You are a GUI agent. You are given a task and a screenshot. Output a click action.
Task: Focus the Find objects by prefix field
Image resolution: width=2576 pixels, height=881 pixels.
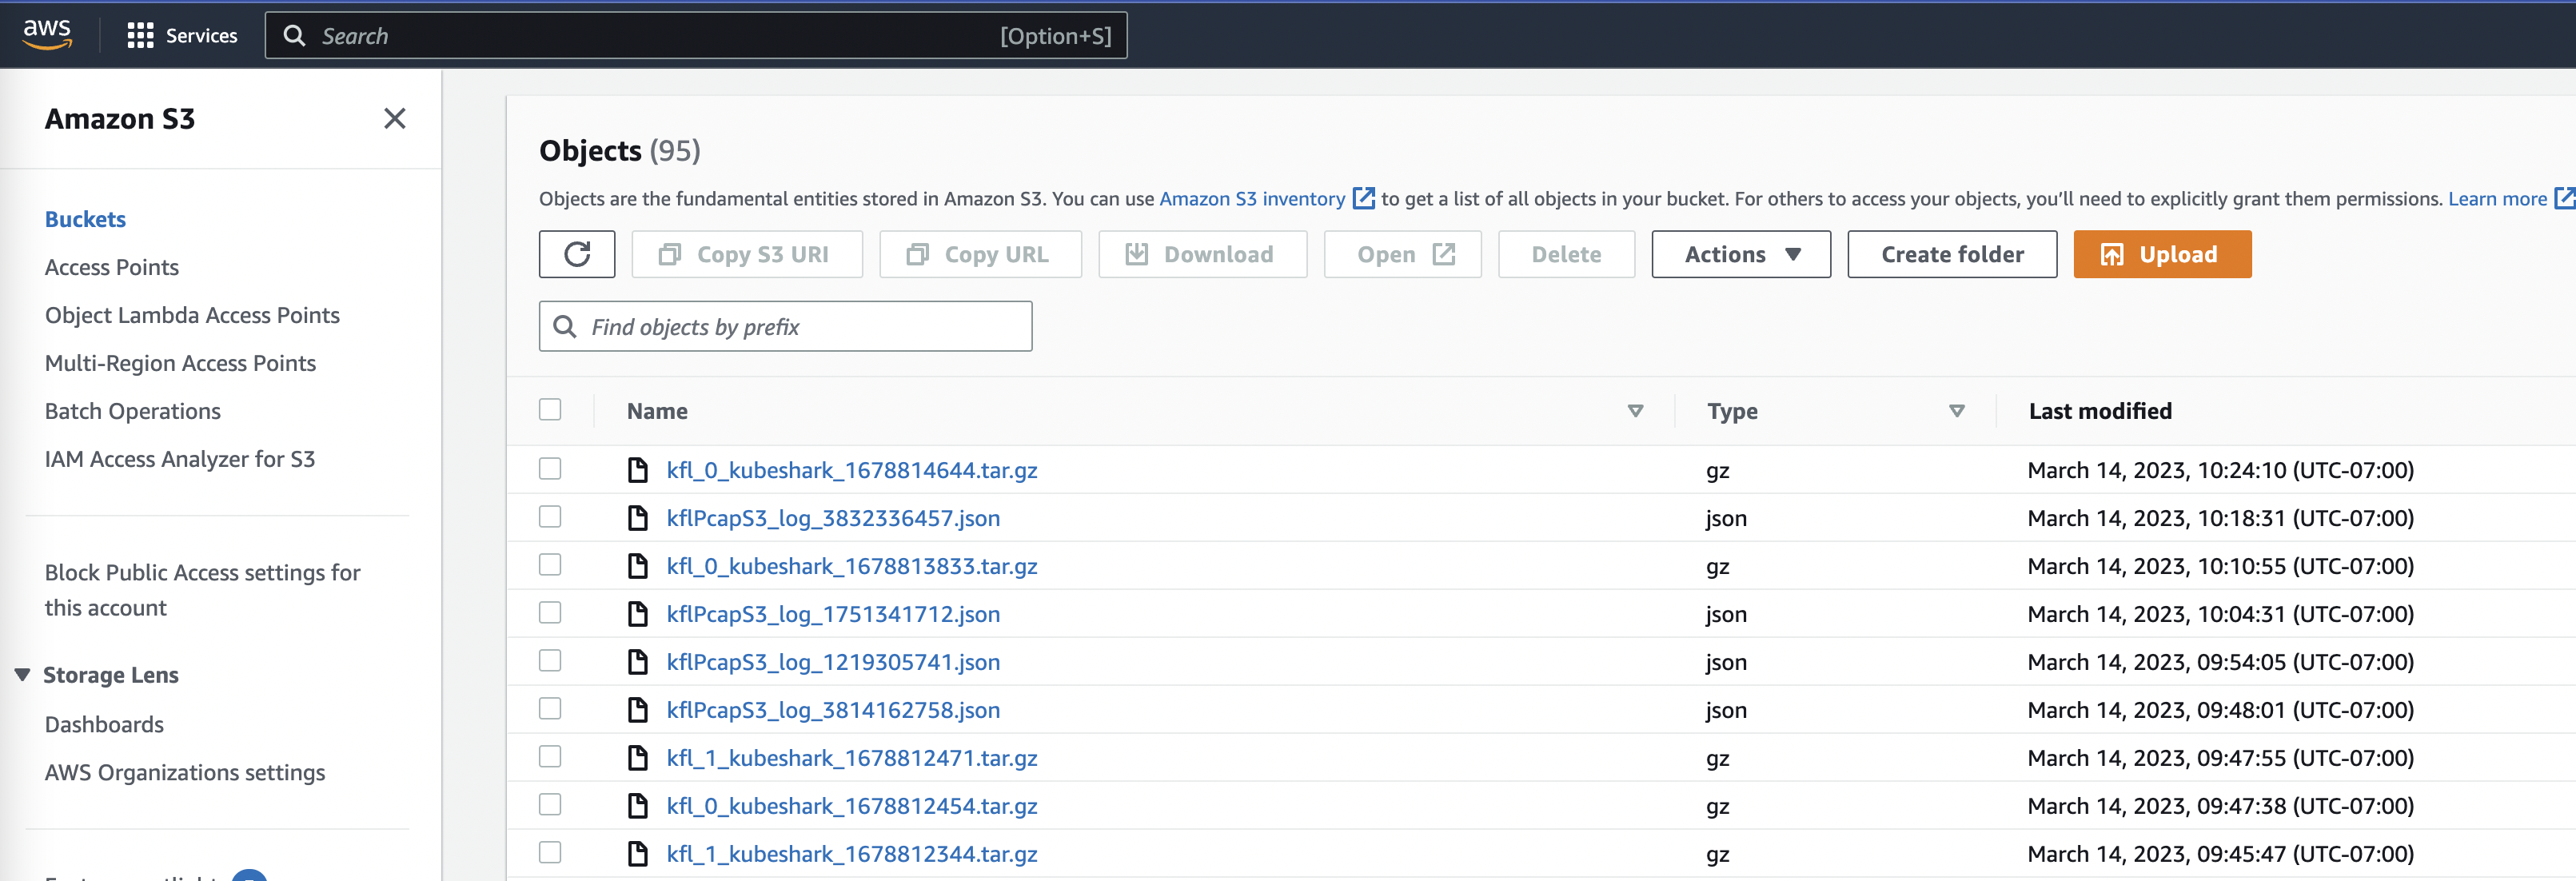click(800, 327)
